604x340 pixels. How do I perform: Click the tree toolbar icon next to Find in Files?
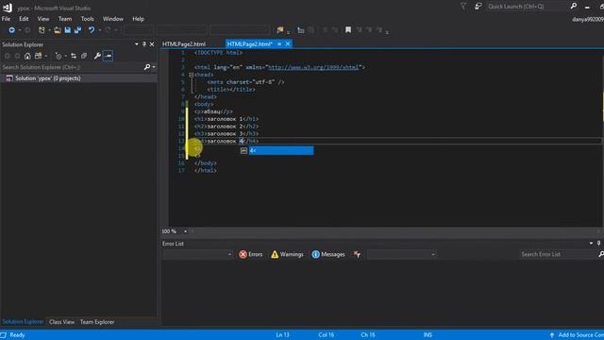tap(301, 30)
